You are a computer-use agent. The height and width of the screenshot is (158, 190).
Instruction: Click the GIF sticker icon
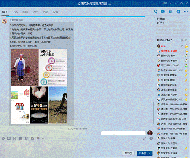(x=9, y=138)
